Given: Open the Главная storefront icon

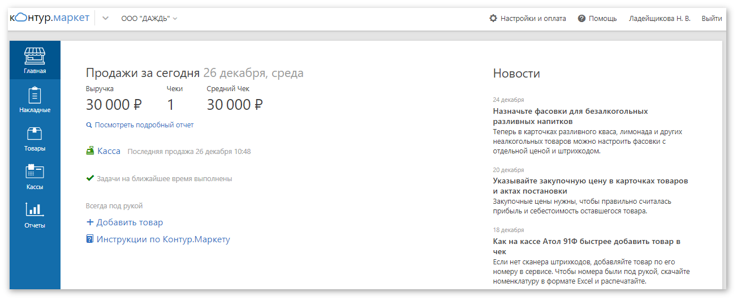Looking at the screenshot, I should (x=35, y=57).
